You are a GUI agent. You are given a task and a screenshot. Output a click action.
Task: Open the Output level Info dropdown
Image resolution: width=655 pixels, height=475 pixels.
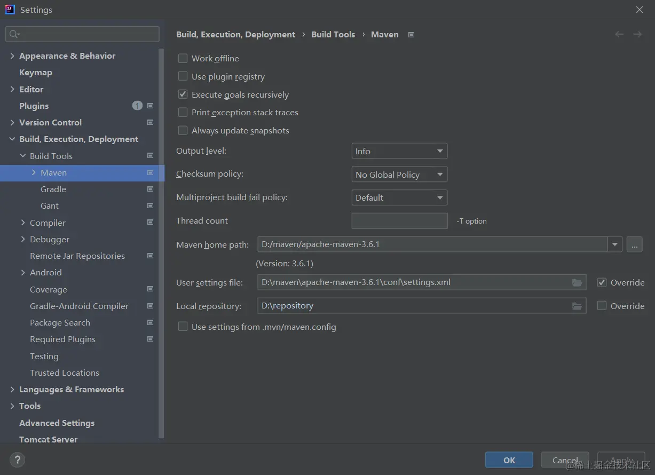tap(399, 151)
